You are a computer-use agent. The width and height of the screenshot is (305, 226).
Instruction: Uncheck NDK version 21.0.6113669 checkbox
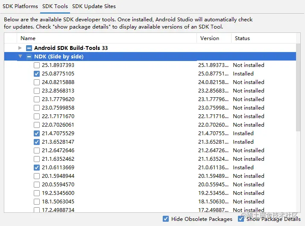coord(37,167)
